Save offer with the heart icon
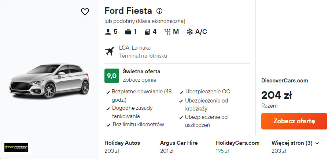 [x=85, y=12]
